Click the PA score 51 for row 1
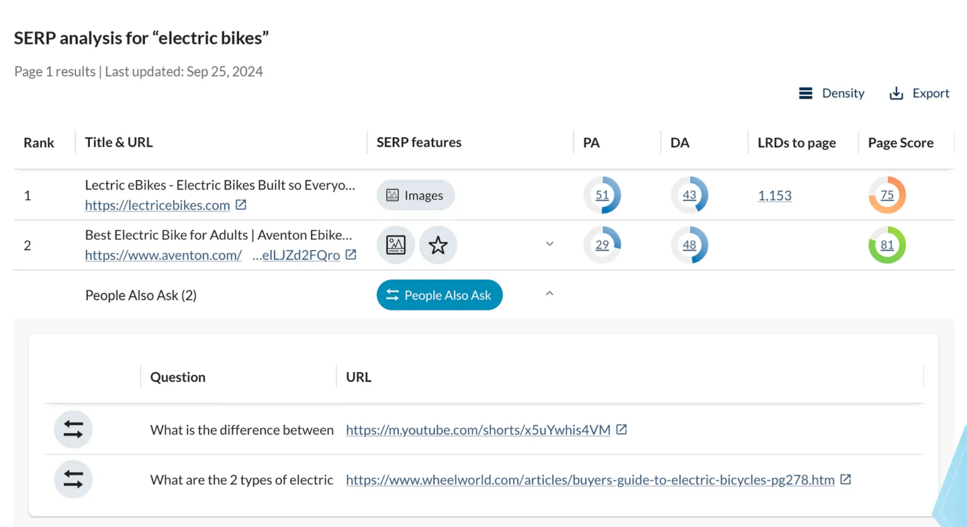Screen dimensions: 967x527 [602, 195]
